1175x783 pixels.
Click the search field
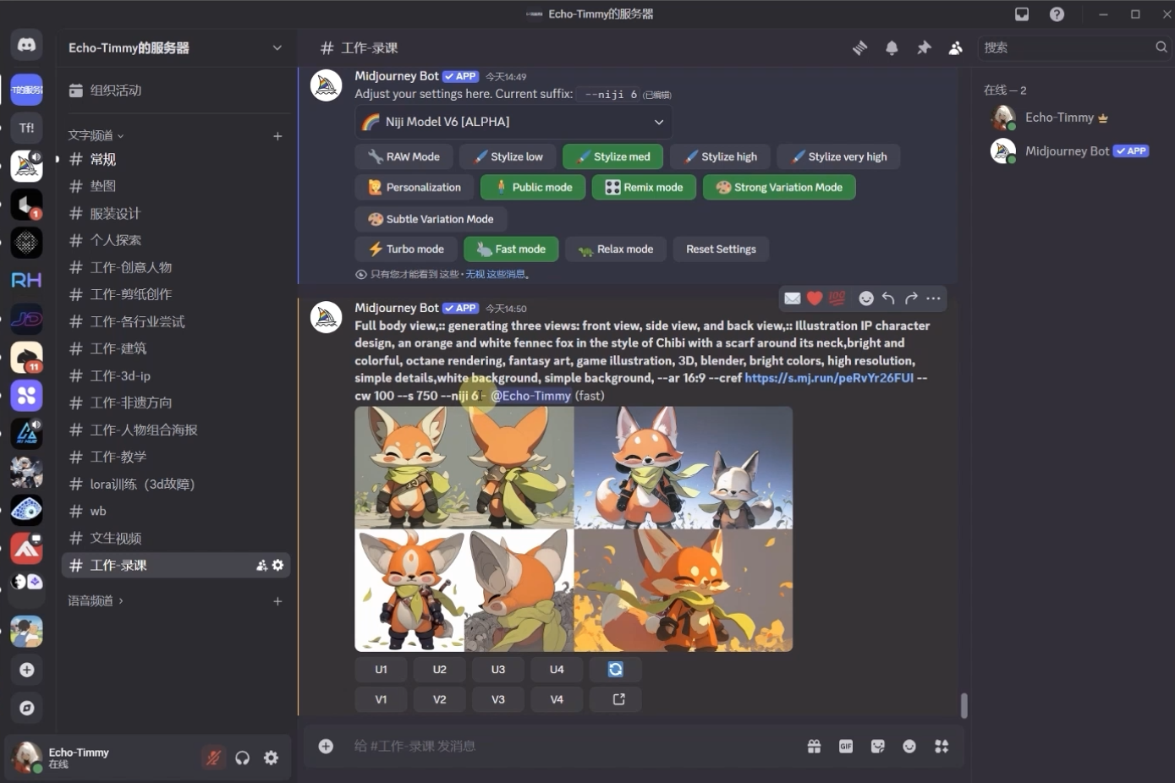tap(1073, 48)
